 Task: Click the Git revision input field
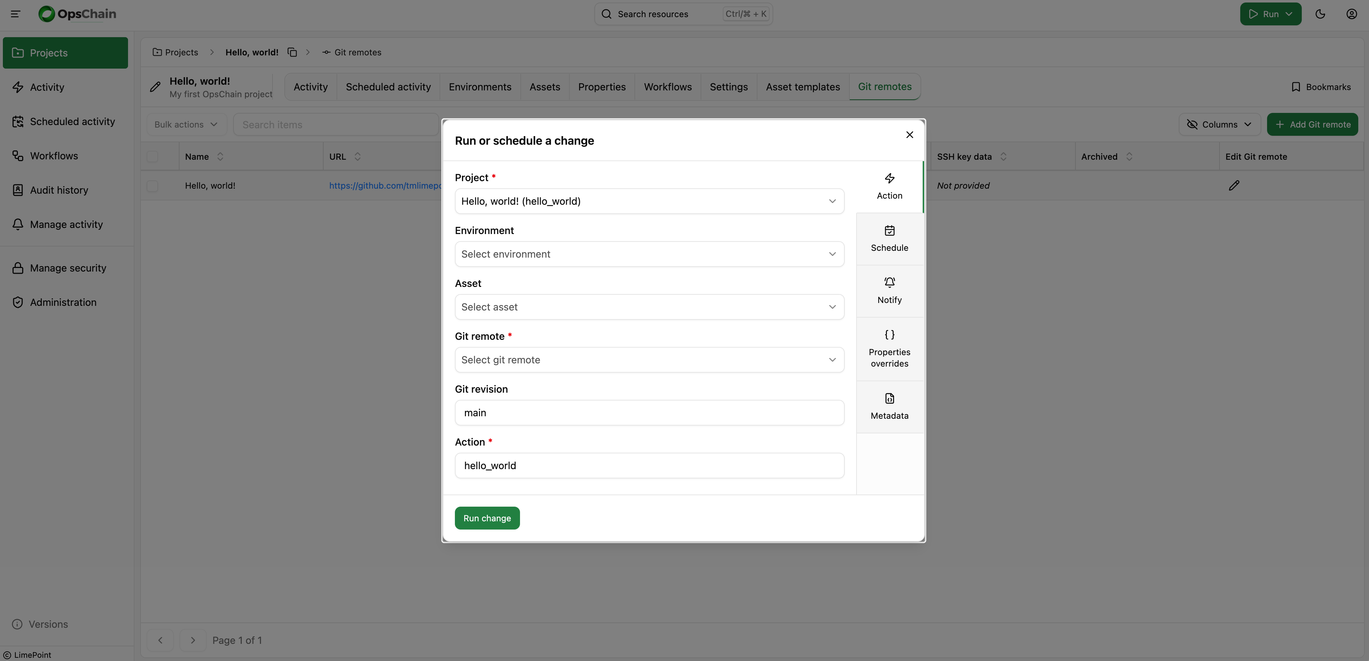click(649, 413)
